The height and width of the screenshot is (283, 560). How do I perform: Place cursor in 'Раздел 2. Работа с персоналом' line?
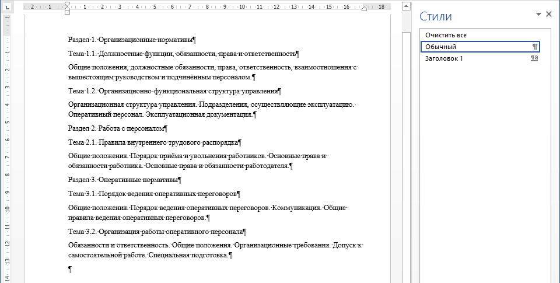[117, 128]
